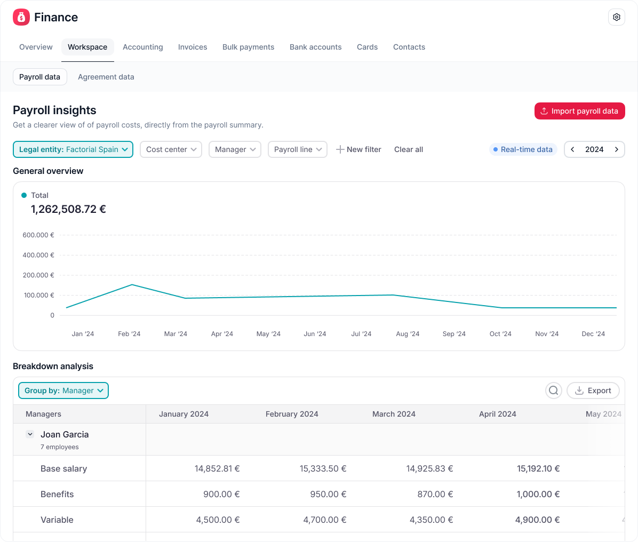
Task: Click the 2024 year label
Action: pos(594,149)
